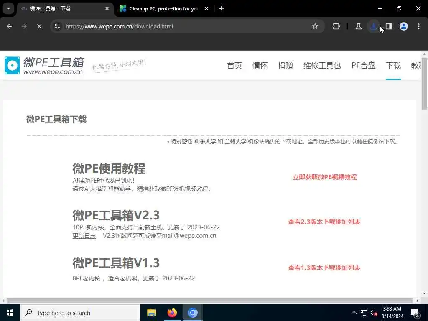Click the 微PE工具箱 site logo

point(44,66)
